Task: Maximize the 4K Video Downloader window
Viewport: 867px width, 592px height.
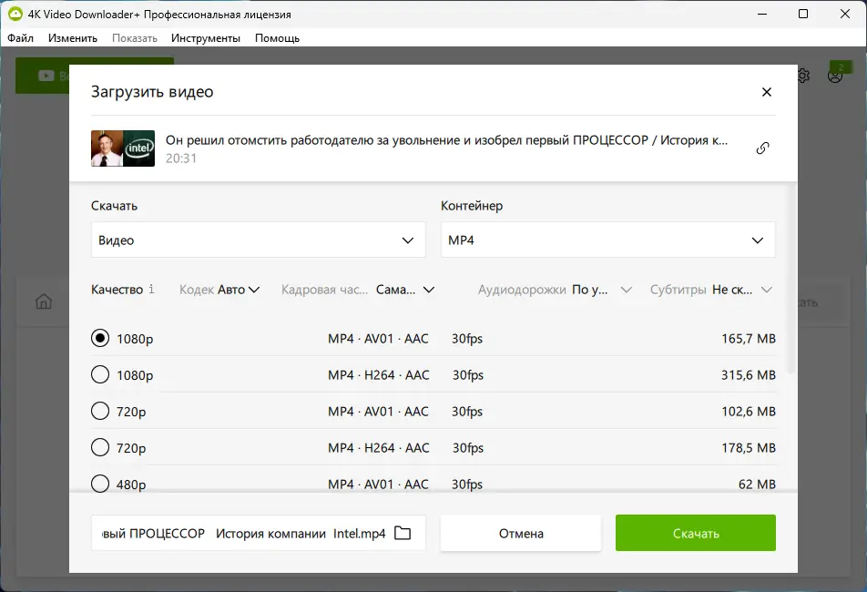Action: 803,14
